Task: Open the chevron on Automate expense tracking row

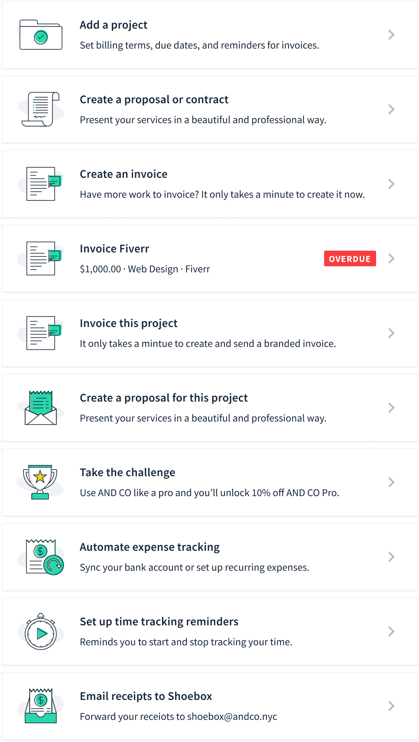Action: click(391, 557)
